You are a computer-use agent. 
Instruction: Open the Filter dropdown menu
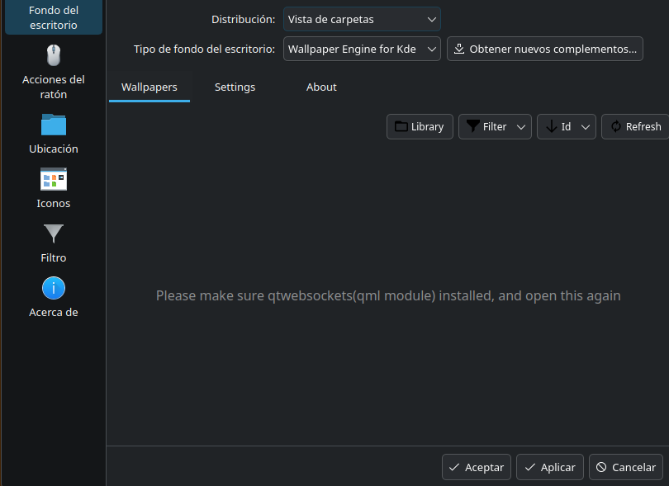495,126
